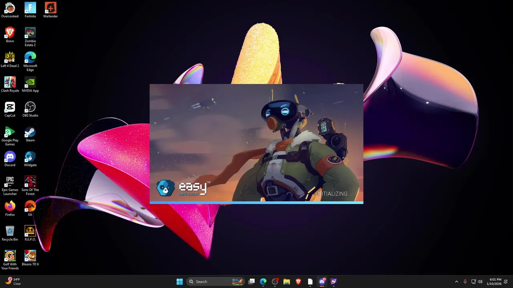Select the Wildgate desktop icon

(30, 159)
